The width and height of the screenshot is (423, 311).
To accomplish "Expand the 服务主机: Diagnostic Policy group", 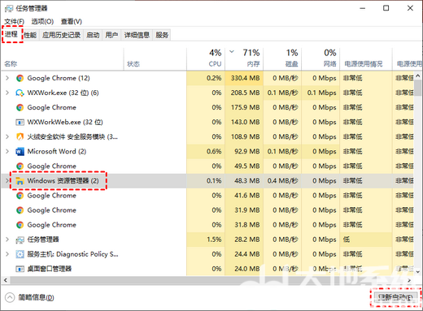I will point(7,254).
